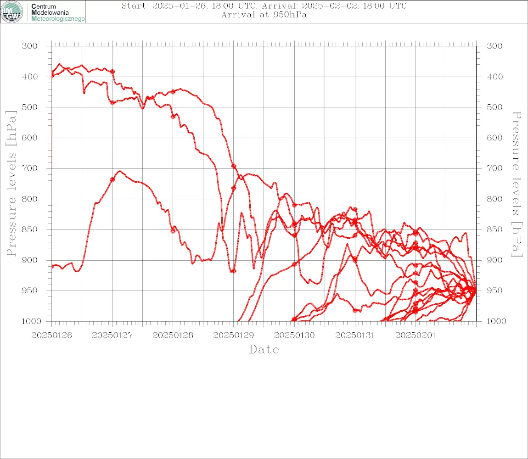Viewport: 528px width, 459px height.
Task: Click the left axis 400 label
Action: (x=30, y=77)
